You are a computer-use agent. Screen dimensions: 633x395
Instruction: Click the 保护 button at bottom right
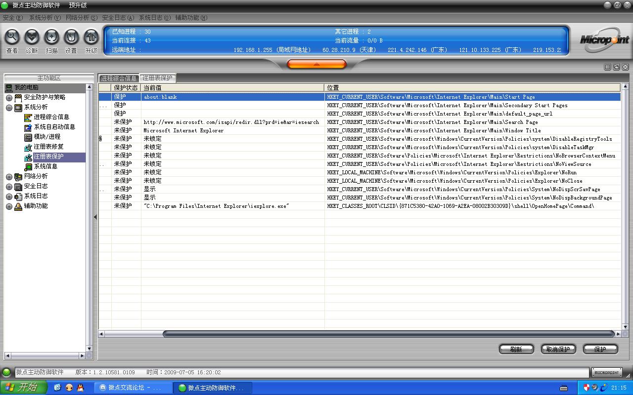[600, 349]
